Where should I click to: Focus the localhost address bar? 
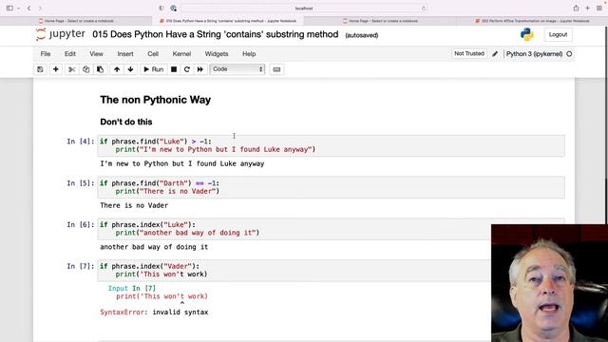tap(304, 9)
